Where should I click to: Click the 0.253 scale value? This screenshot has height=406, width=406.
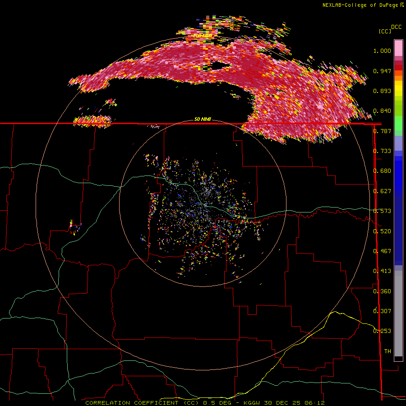click(x=382, y=331)
